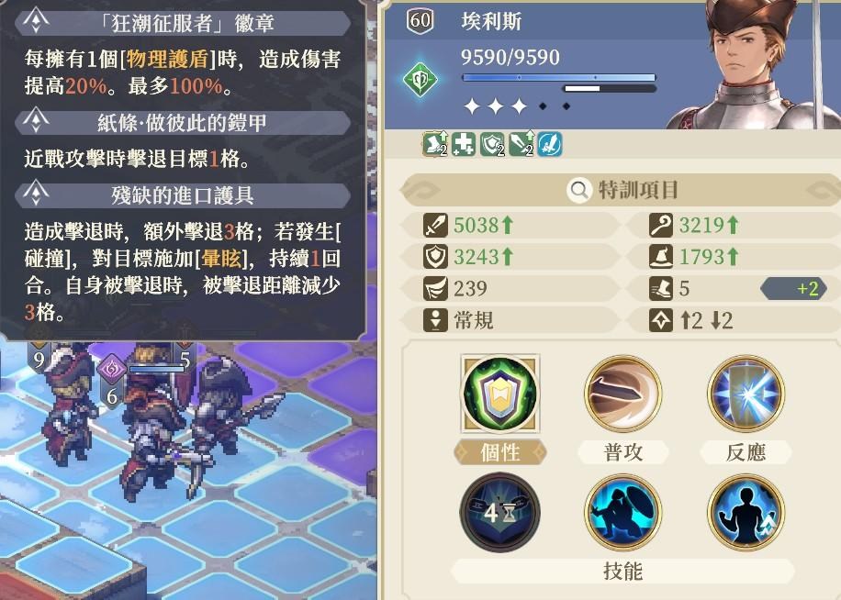Select the 反應 label
This screenshot has height=600, width=841.
coord(746,452)
